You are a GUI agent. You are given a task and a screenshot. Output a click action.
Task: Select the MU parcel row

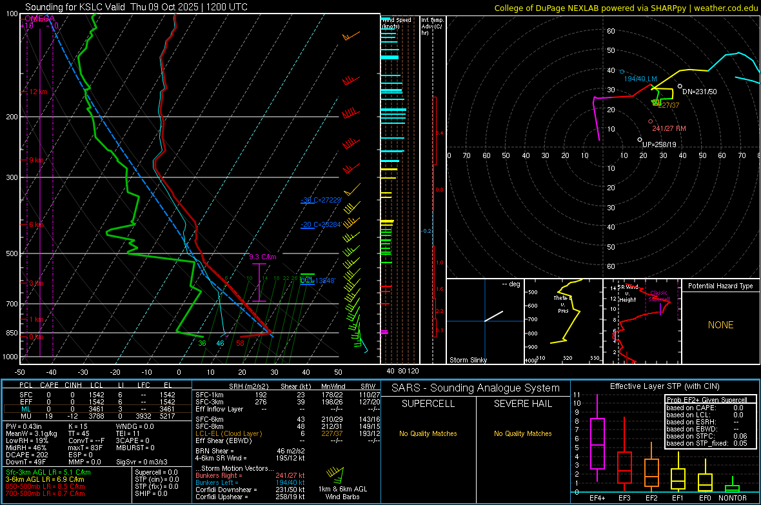pyautogui.click(x=97, y=416)
